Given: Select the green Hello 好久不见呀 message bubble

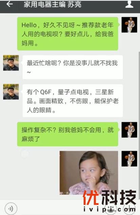Looking at the screenshot, I should click(68, 34).
